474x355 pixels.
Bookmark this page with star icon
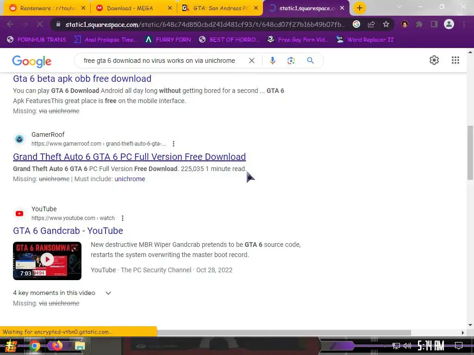(x=386, y=24)
